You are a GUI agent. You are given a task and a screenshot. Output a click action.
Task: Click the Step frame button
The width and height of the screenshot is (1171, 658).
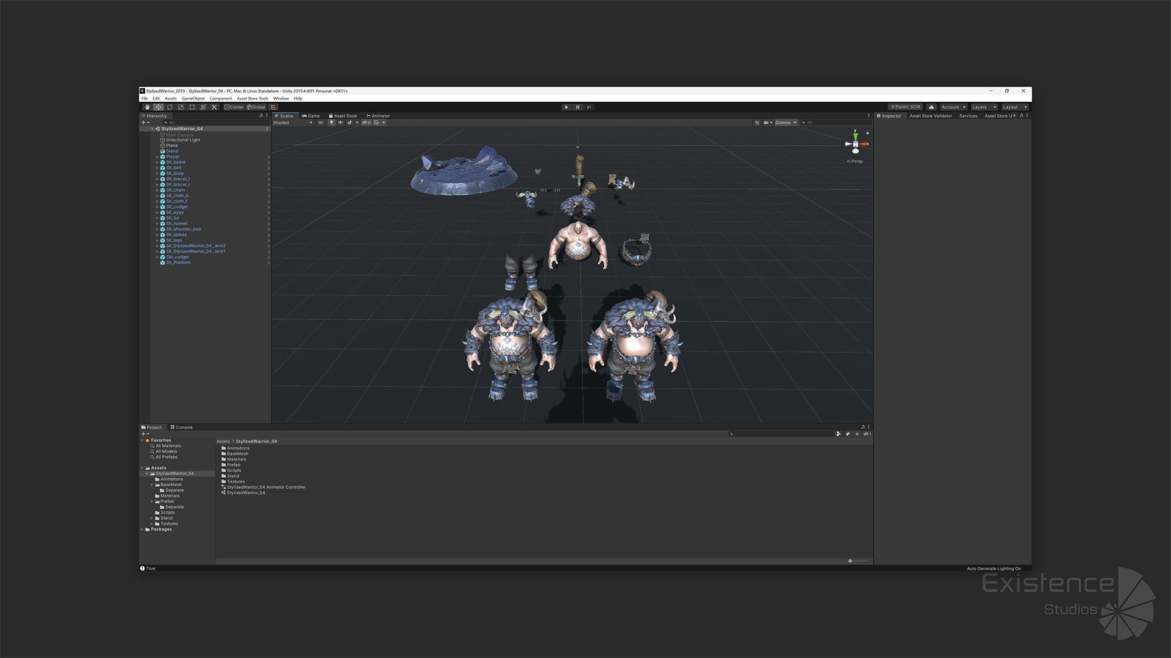pos(589,107)
